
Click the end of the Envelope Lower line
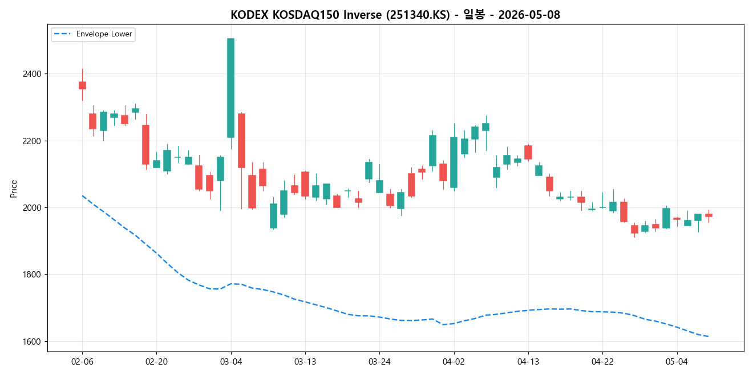tap(709, 336)
